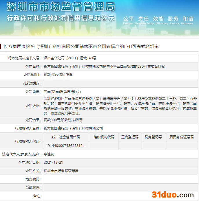The image size is (199, 201).
Task: Select the 罚款900元;没收违法所得 result text
Action: (x=63, y=120)
